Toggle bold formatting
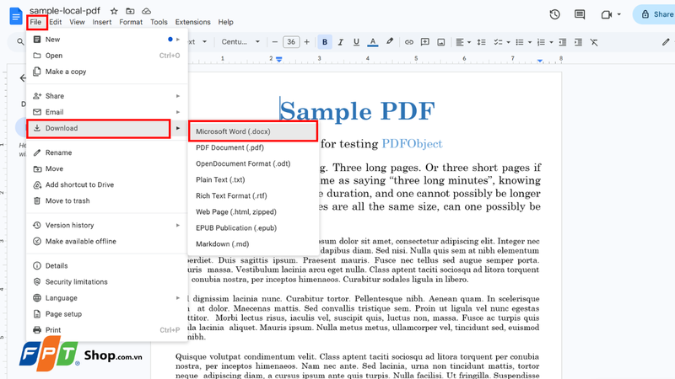Screen dimensions: 675x379 [x=325, y=42]
